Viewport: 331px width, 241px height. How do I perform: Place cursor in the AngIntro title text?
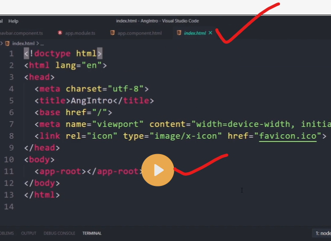click(x=88, y=101)
